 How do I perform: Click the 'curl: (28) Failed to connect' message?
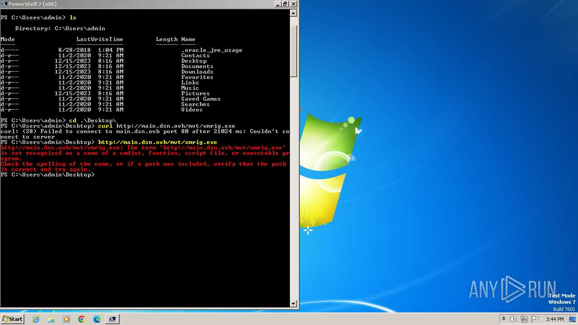145,134
